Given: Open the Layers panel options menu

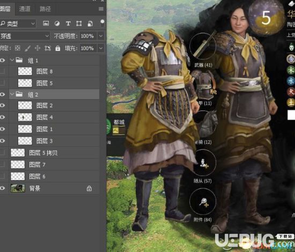Looking at the screenshot, I should (101, 9).
